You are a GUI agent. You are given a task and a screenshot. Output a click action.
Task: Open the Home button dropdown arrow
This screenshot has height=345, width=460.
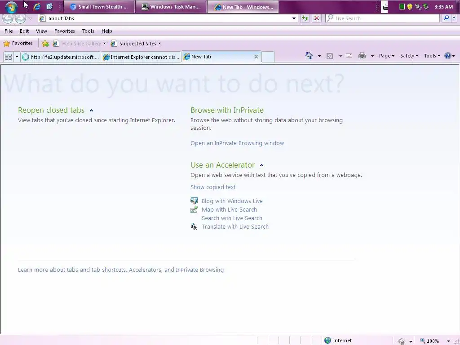click(x=319, y=56)
